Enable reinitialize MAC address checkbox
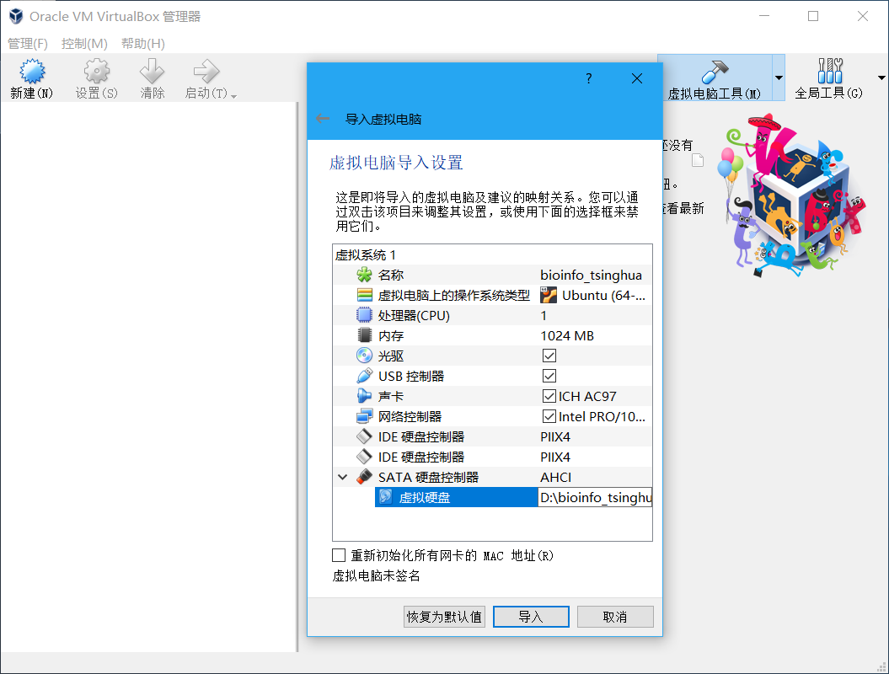 point(339,555)
